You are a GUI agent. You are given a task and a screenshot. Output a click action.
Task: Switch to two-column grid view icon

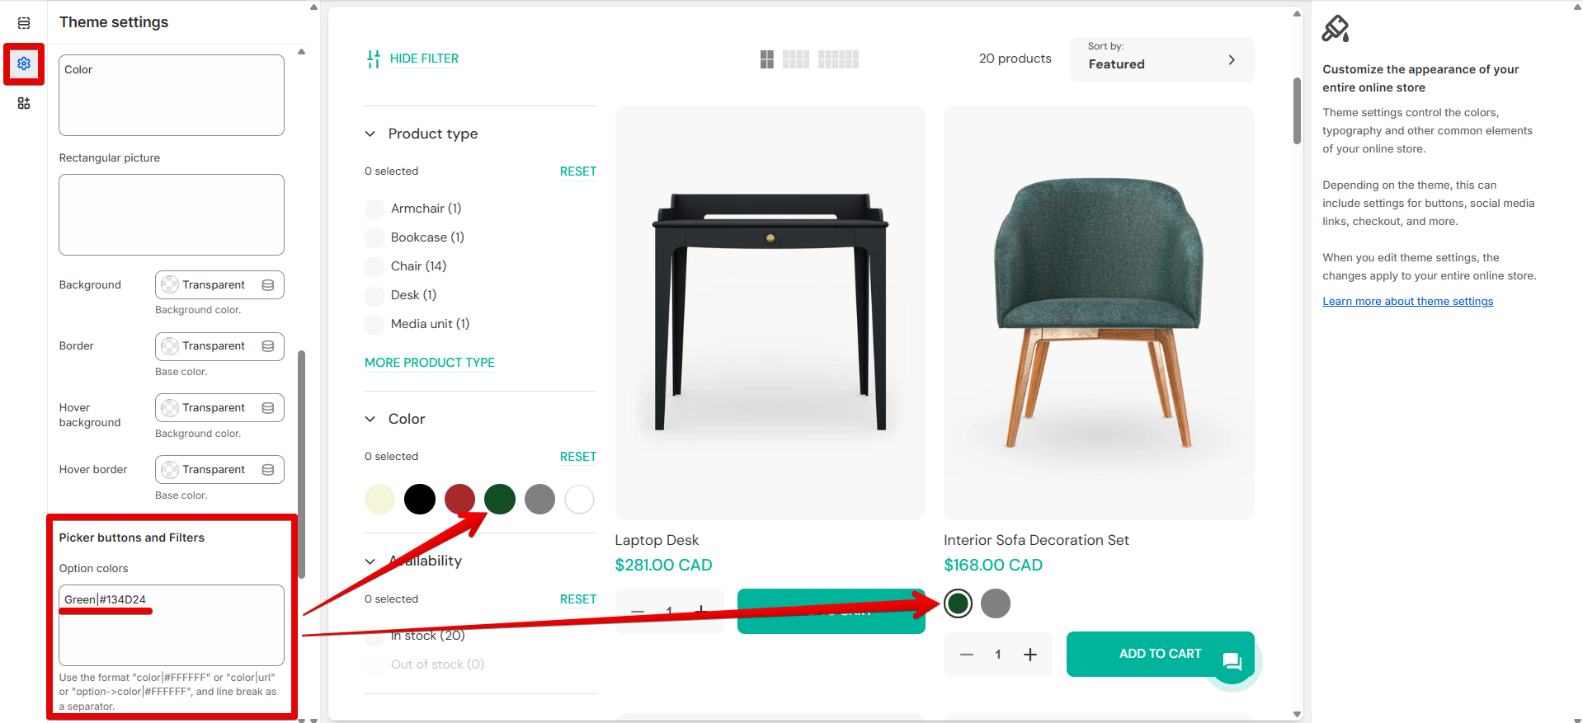(767, 59)
